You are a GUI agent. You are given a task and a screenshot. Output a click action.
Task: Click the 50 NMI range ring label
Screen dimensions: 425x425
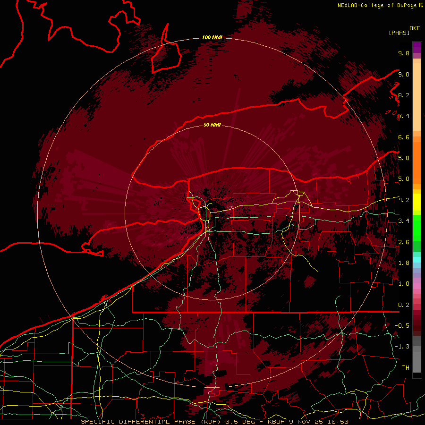tap(212, 125)
